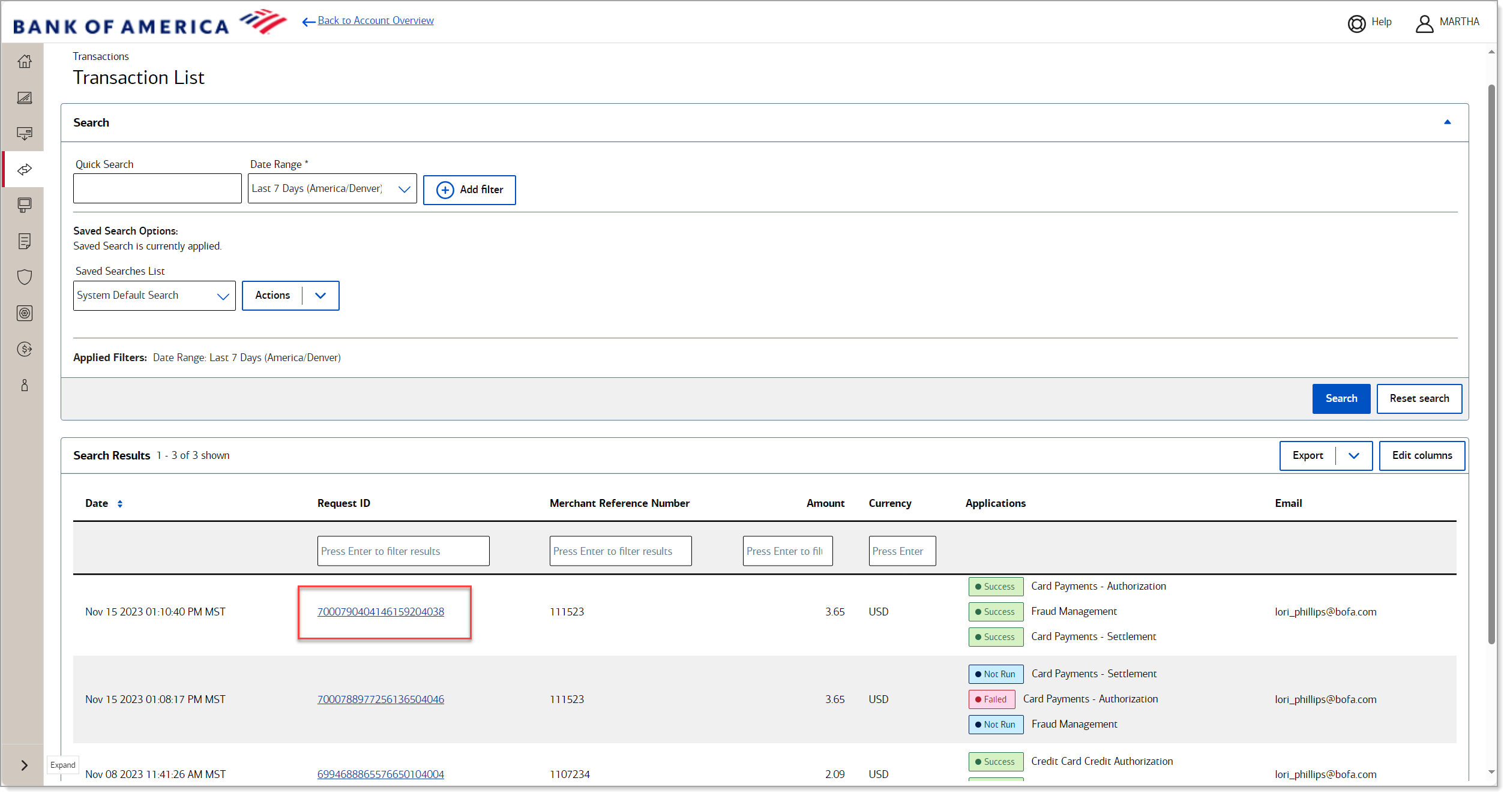The height and width of the screenshot is (796, 1507).
Task: Open the Saved Searches List dropdown
Action: click(154, 295)
